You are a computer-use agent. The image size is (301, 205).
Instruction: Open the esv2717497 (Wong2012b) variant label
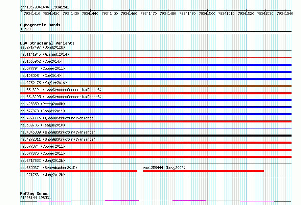pos(43,47)
